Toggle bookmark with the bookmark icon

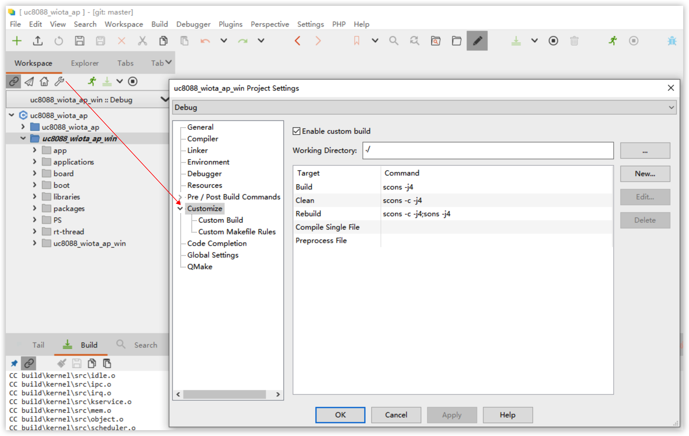[357, 41]
